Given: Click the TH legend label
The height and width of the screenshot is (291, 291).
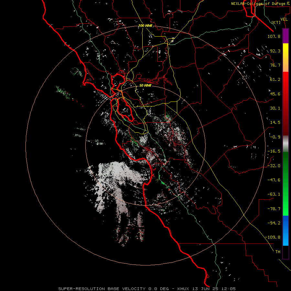Looking at the screenshot, I should 278,252.
